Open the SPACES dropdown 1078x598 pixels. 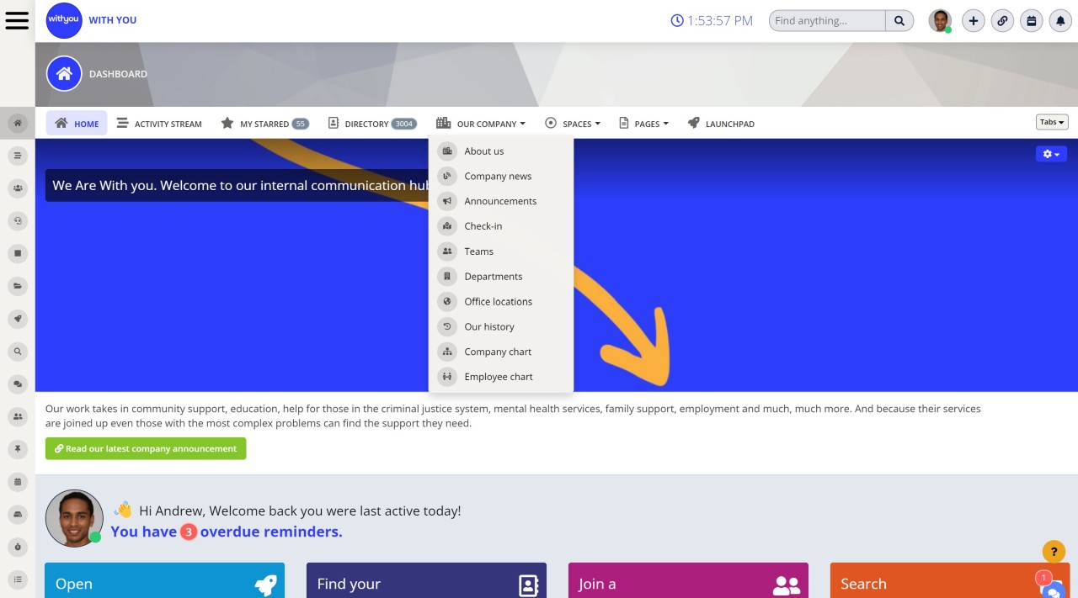pos(573,123)
